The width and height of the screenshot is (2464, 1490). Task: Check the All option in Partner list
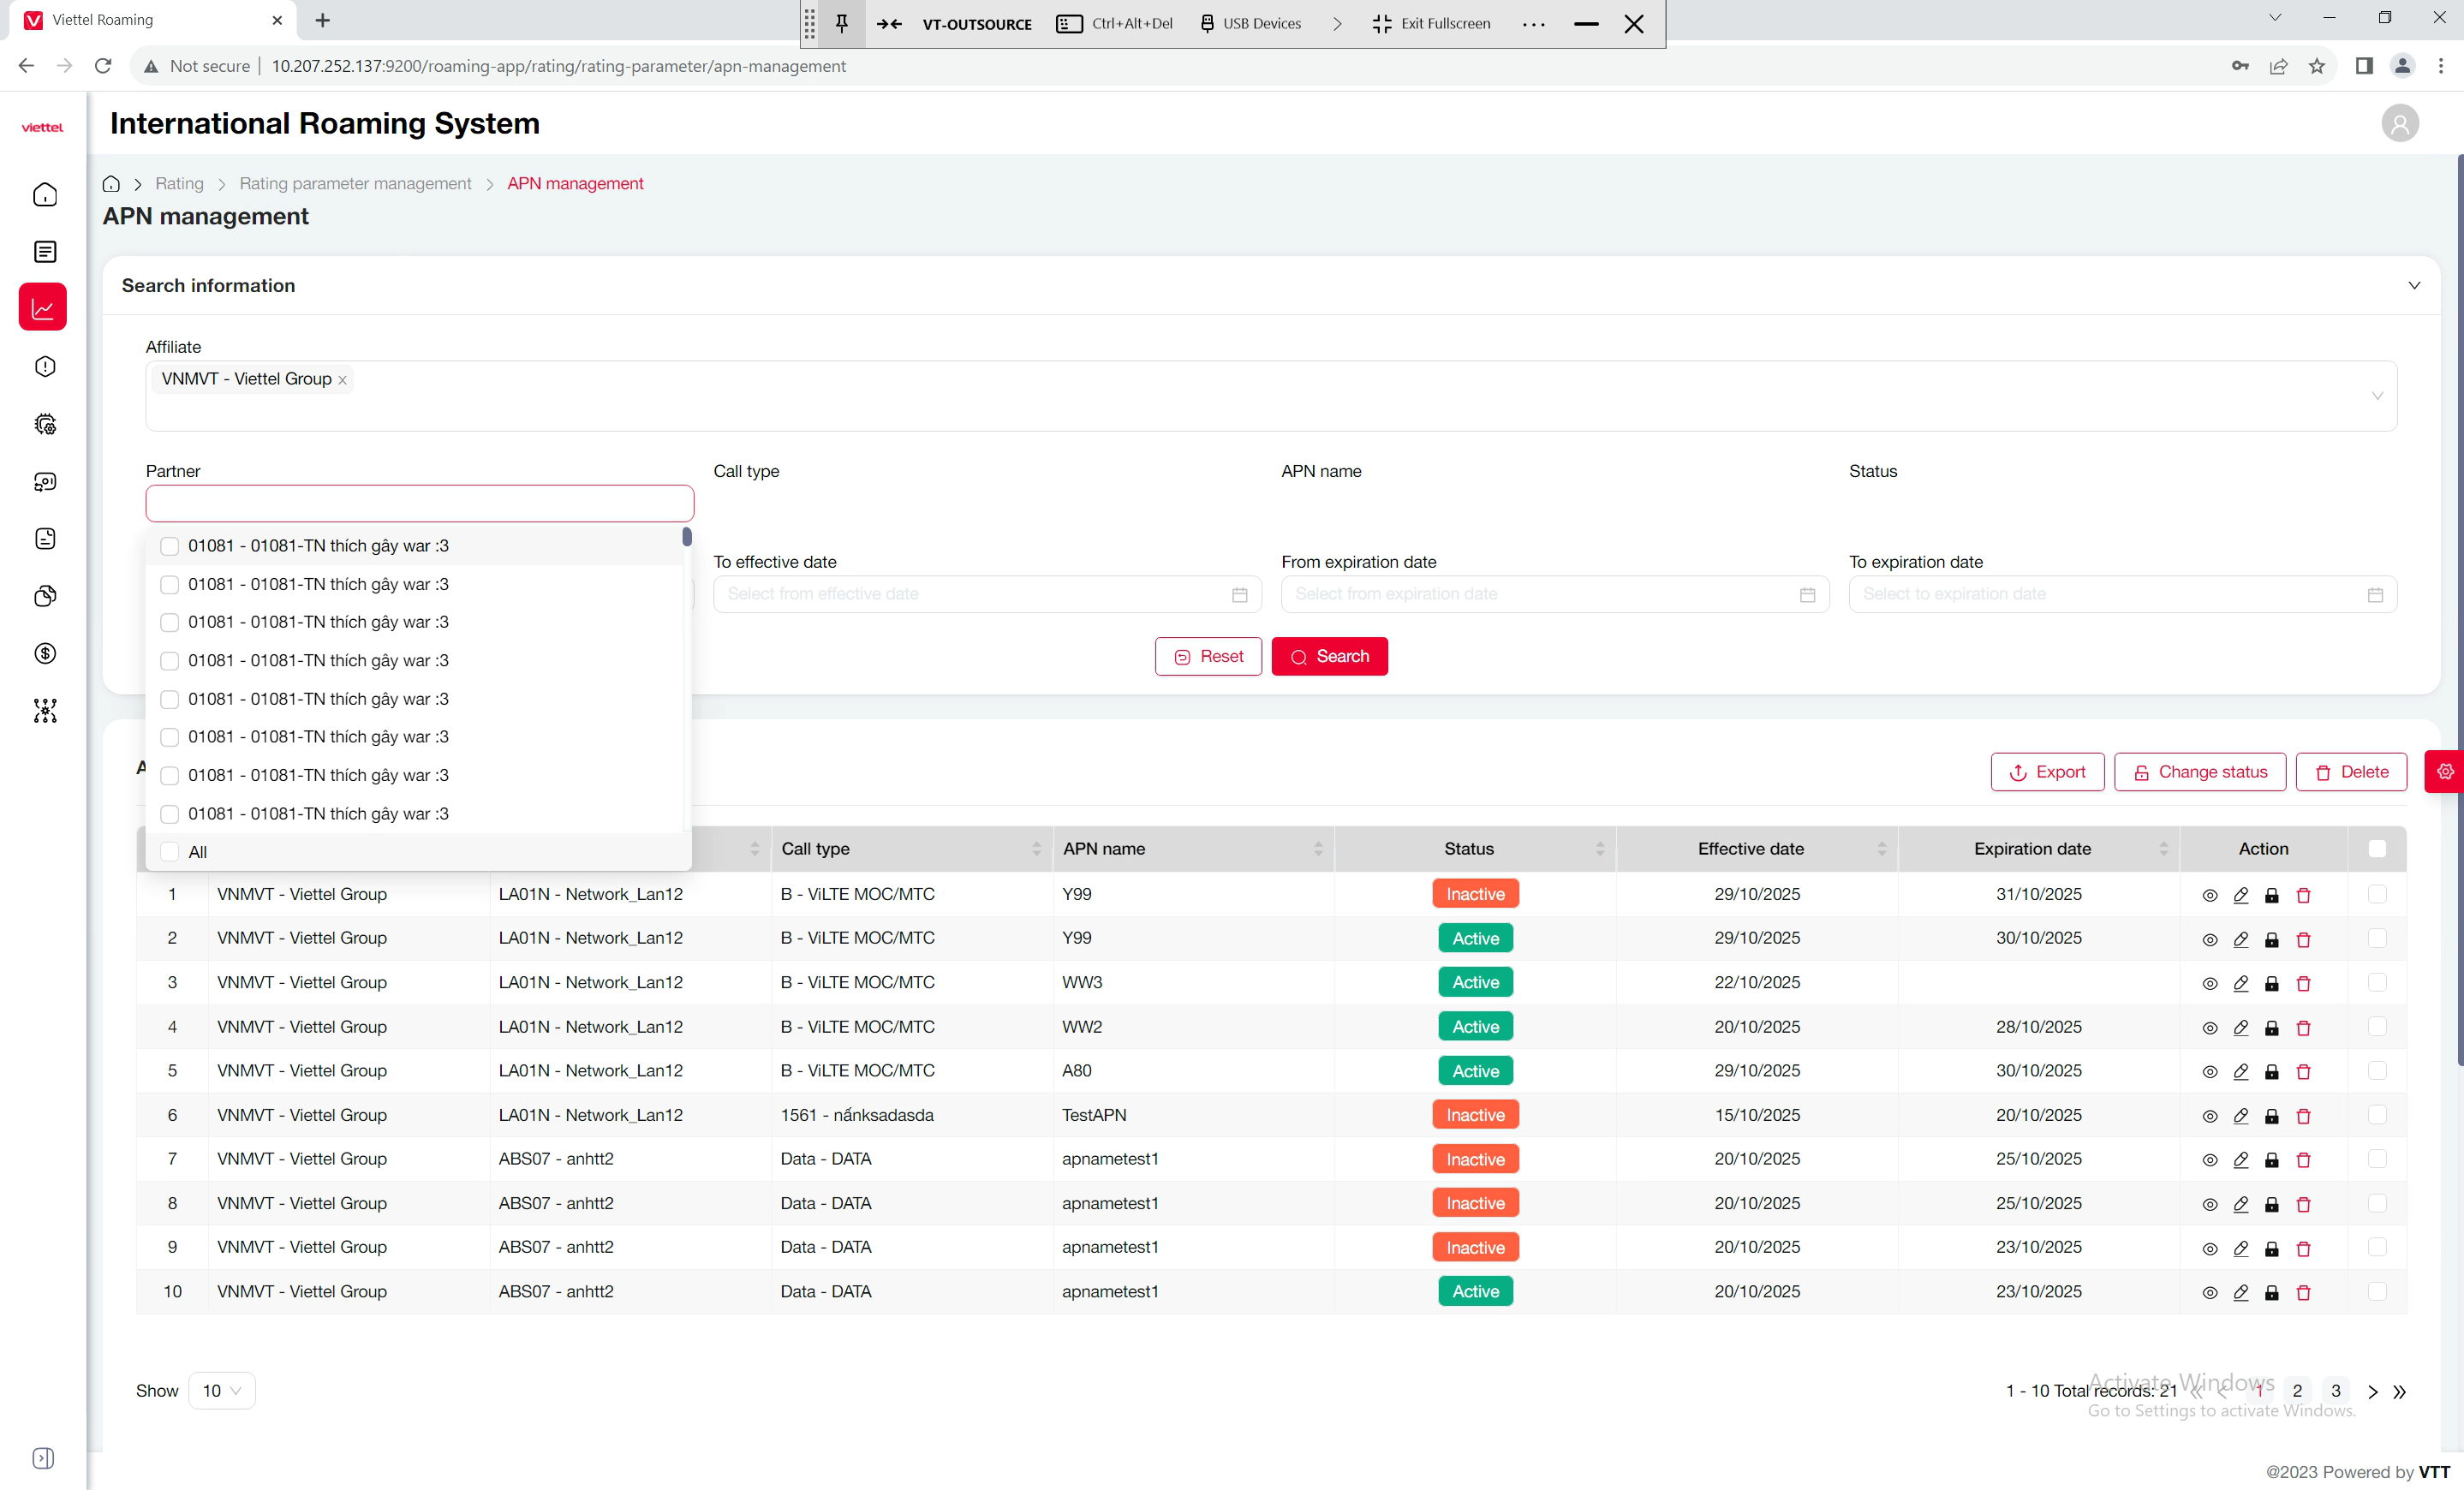[170, 852]
